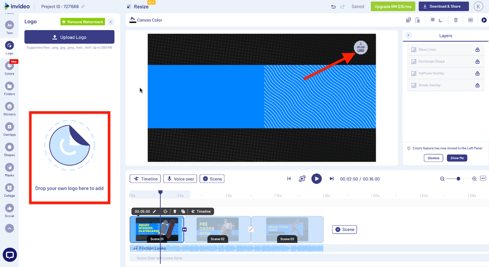Open the Overlays tool

tap(9, 127)
